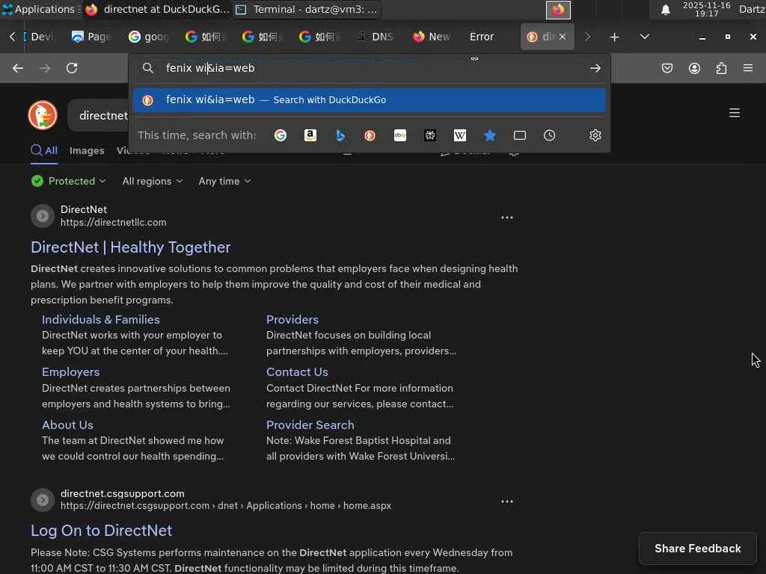Click the Firefox icon in the system tray
Screen dimensions: 766x574
(x=558, y=10)
